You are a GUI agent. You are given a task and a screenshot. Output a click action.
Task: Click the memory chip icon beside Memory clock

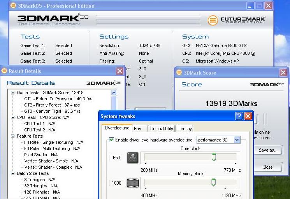point(133,183)
